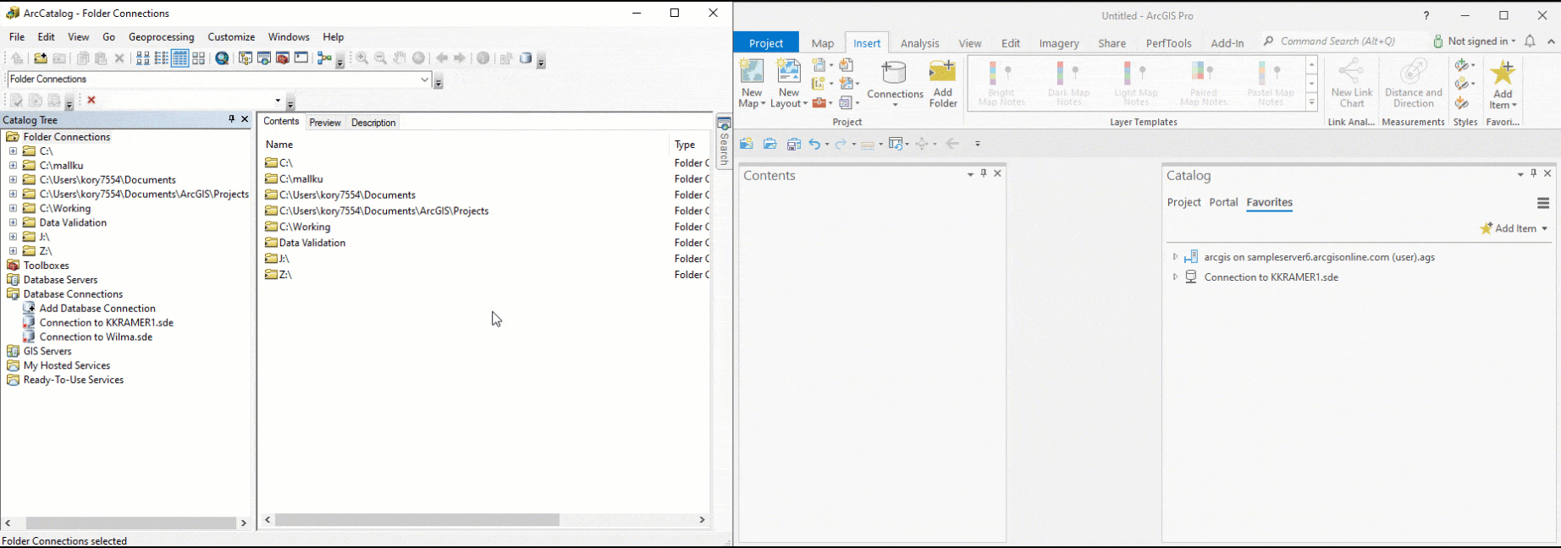Image resolution: width=1561 pixels, height=548 pixels.
Task: Click ArcGIS Pro Help question mark
Action: 1426,15
